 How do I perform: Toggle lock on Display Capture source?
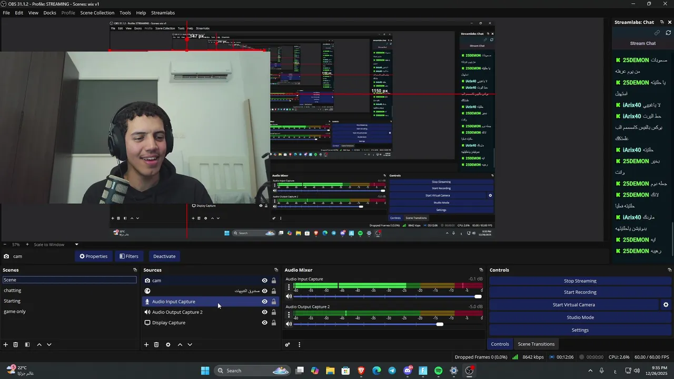(x=273, y=323)
